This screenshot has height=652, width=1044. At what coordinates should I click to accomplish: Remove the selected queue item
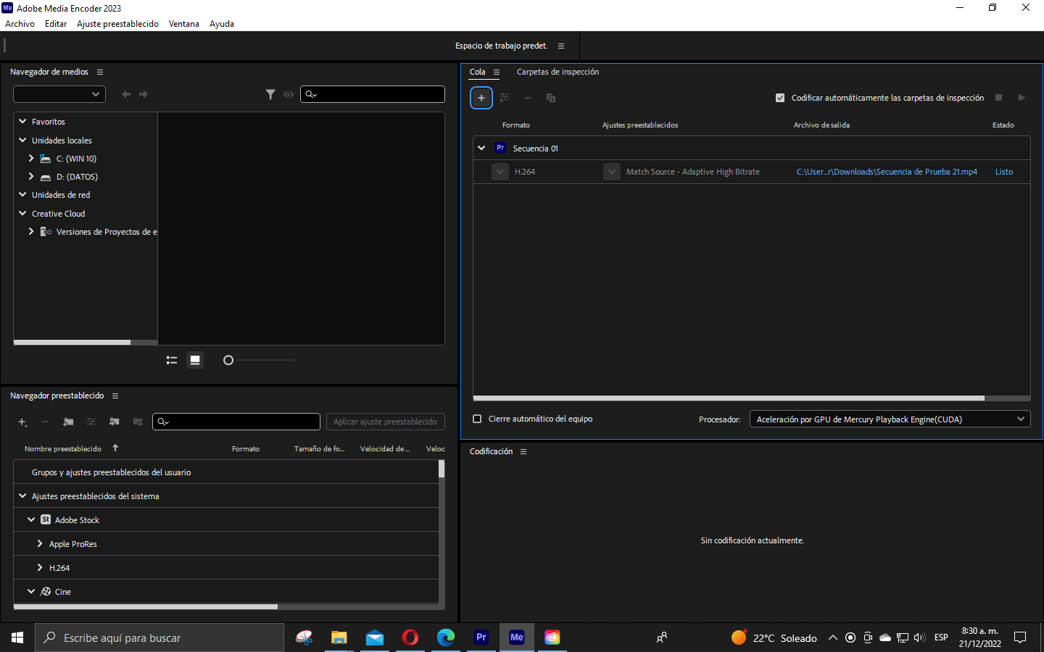527,97
